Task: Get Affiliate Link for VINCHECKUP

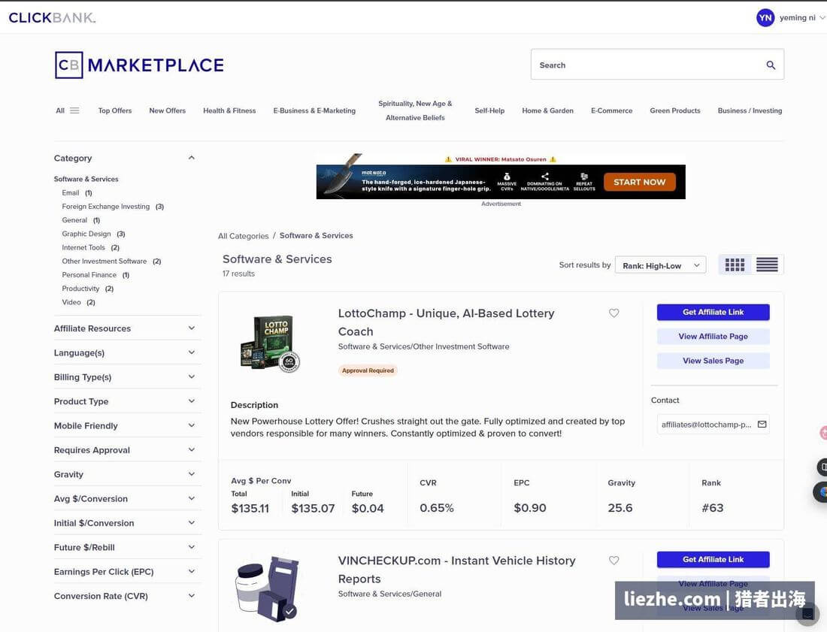Action: [713, 559]
